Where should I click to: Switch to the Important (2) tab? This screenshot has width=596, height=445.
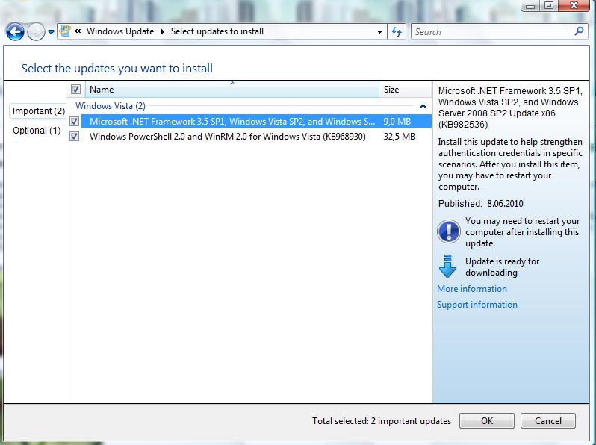(x=38, y=111)
